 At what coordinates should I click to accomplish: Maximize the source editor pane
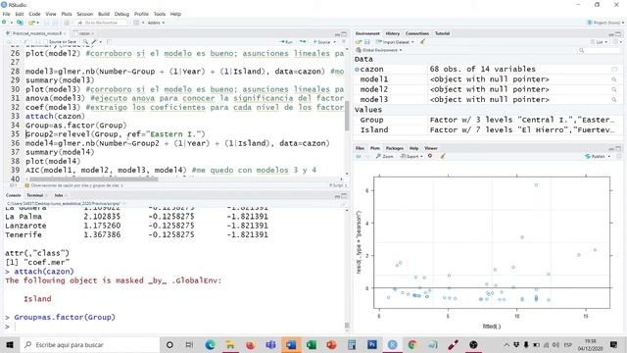[344, 34]
